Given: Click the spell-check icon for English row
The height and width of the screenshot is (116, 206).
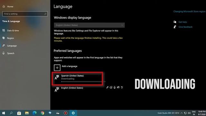Looking at the screenshot, I should pos(122,87).
